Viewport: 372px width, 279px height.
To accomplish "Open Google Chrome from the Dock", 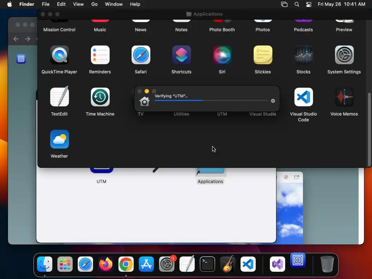I will [x=126, y=264].
